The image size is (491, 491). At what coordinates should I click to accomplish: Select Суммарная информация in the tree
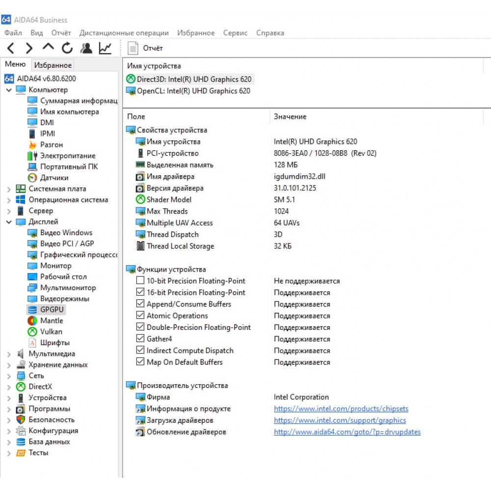[72, 101]
